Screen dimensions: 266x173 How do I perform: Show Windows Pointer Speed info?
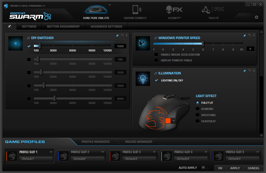tap(254, 36)
